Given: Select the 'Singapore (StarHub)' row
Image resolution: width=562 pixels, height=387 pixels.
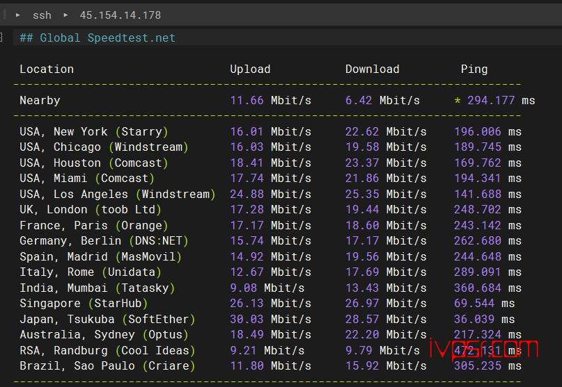Looking at the screenshot, I should click(267, 304).
